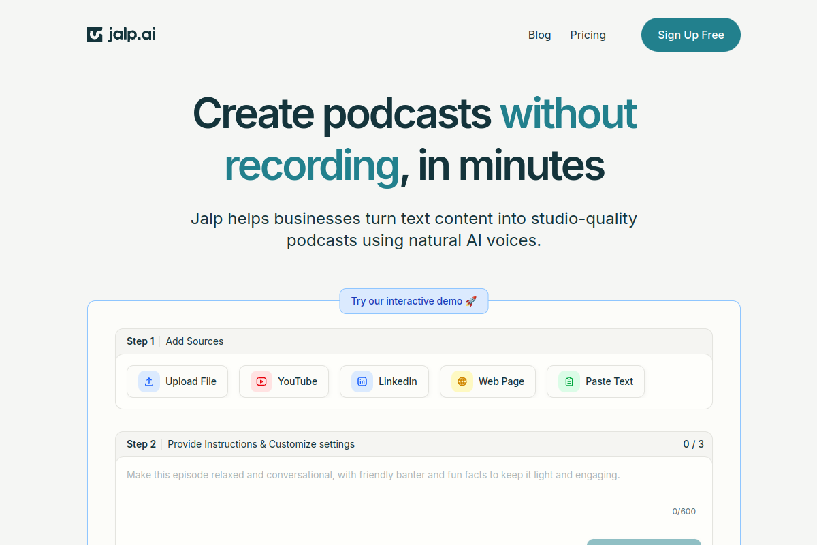The image size is (817, 545).
Task: Click the red YouTube play icon
Action: 261,381
